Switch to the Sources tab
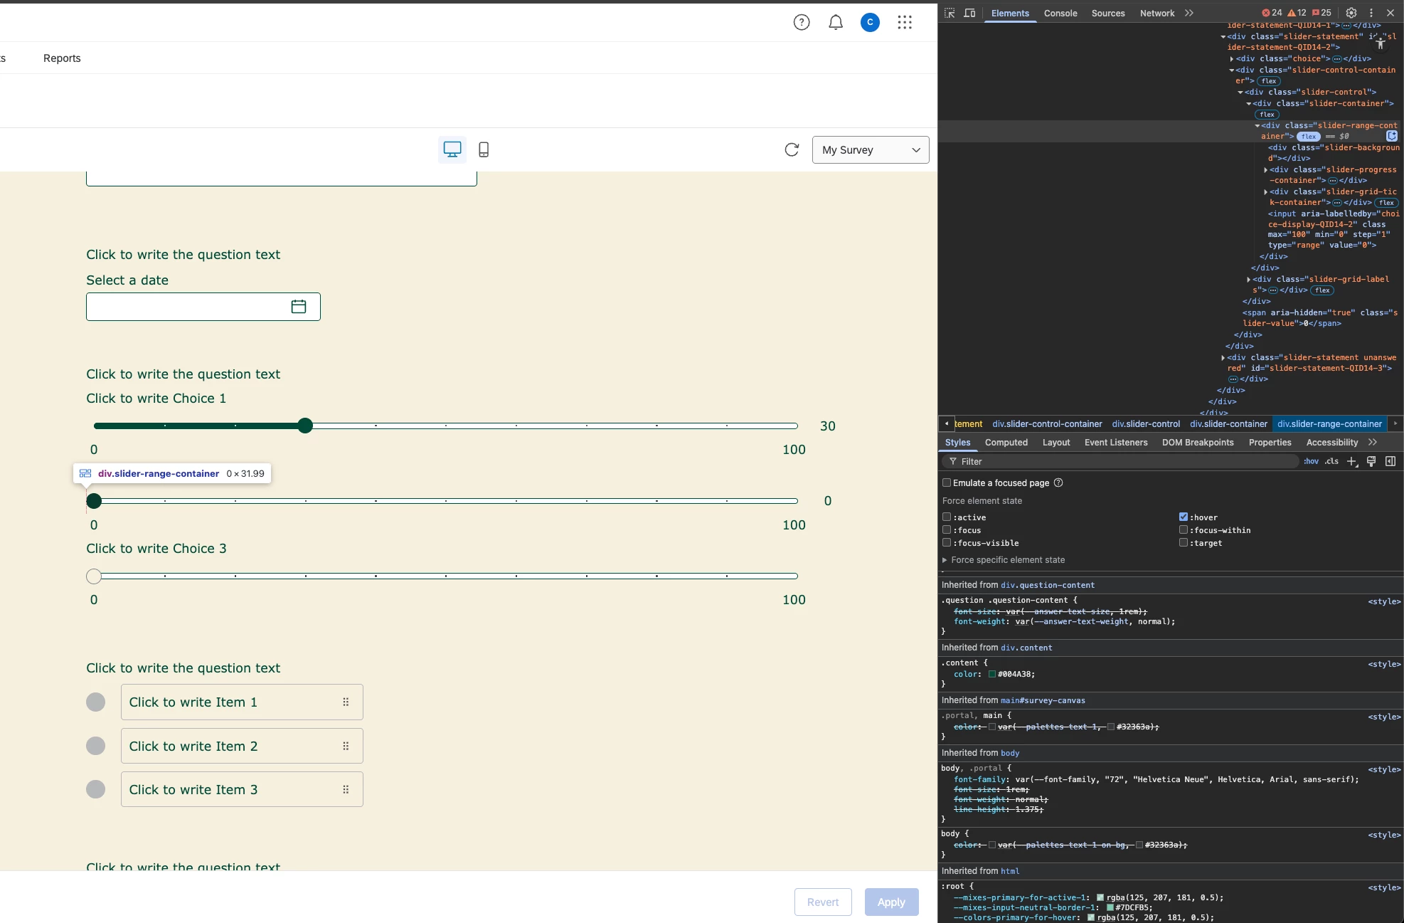Image resolution: width=1404 pixels, height=923 pixels. pos(1108,13)
